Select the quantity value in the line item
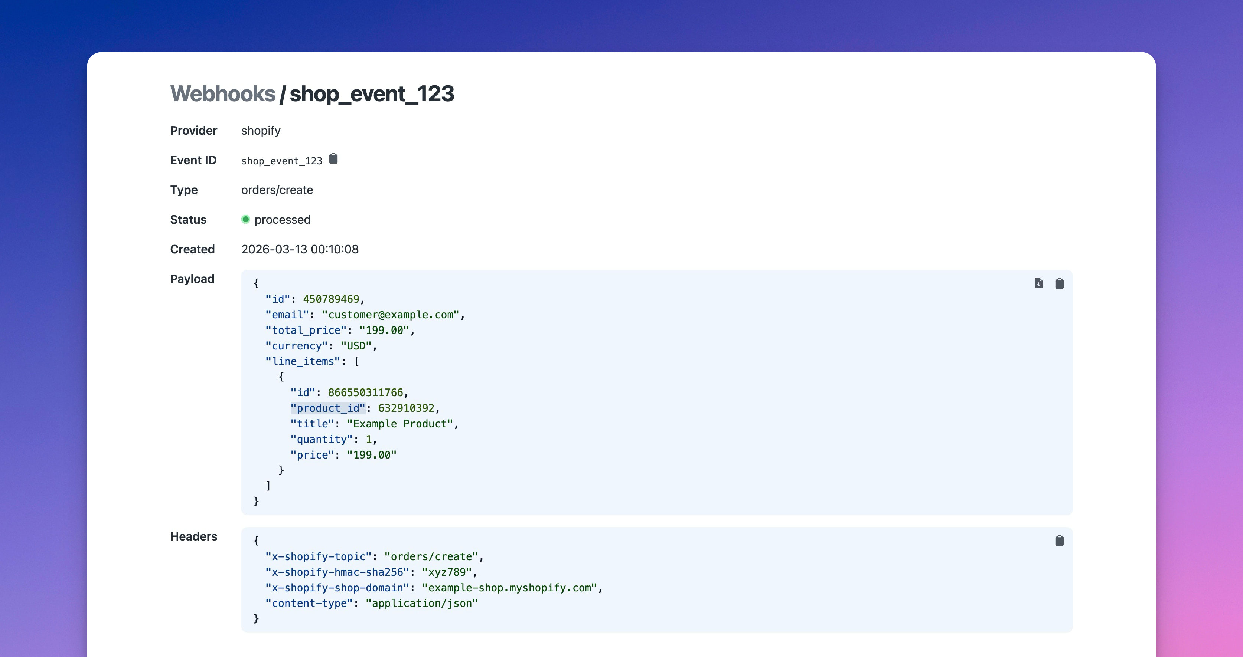 click(370, 439)
